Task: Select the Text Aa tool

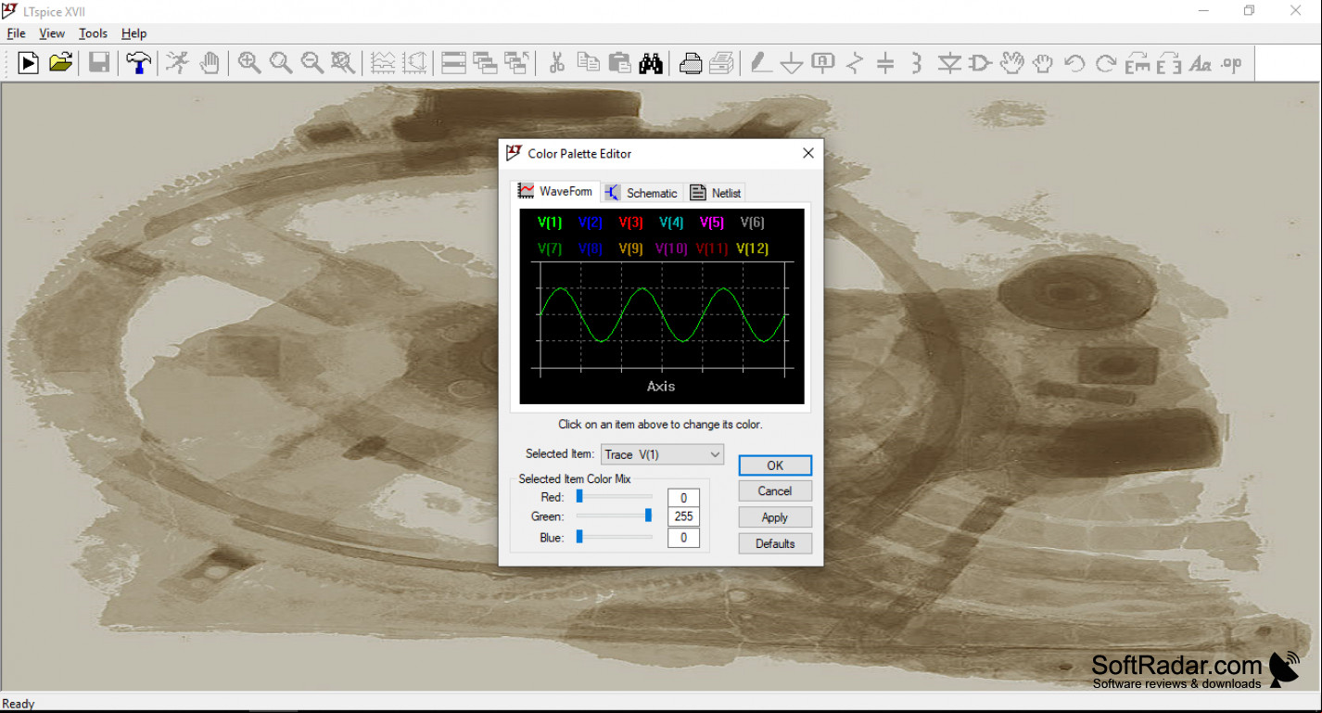Action: click(x=1201, y=63)
